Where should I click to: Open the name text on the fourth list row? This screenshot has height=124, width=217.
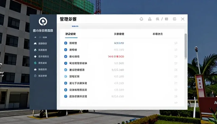(x=78, y=63)
